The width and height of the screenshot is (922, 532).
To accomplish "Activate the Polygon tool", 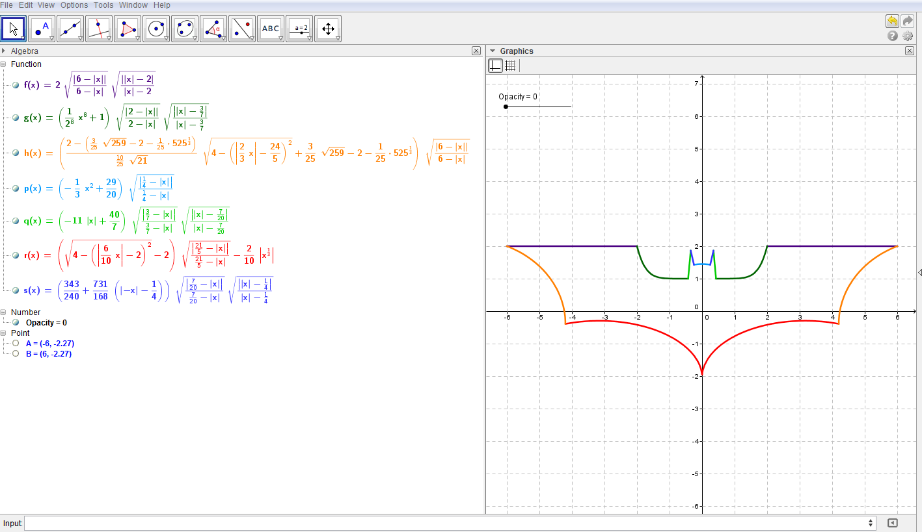I will [127, 28].
